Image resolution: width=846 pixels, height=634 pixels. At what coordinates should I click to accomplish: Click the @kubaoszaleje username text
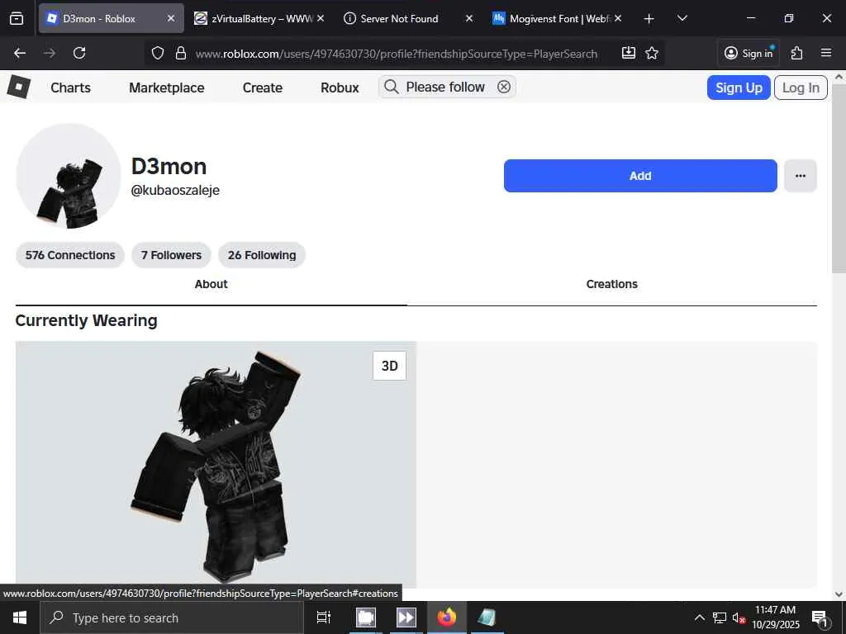coord(175,191)
